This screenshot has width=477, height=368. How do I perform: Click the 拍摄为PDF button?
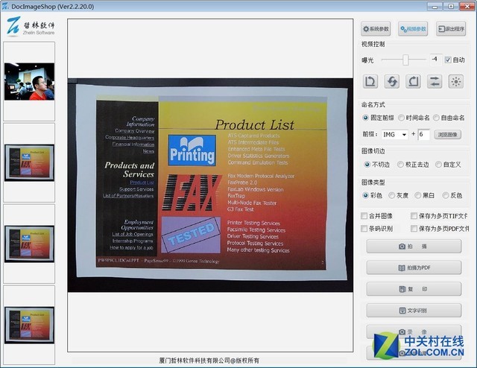coord(414,267)
